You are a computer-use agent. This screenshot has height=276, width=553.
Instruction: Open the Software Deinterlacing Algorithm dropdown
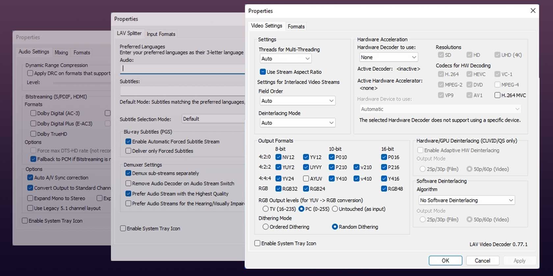pos(466,200)
